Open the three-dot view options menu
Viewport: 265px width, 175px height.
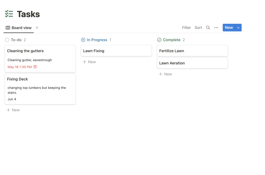(x=216, y=28)
